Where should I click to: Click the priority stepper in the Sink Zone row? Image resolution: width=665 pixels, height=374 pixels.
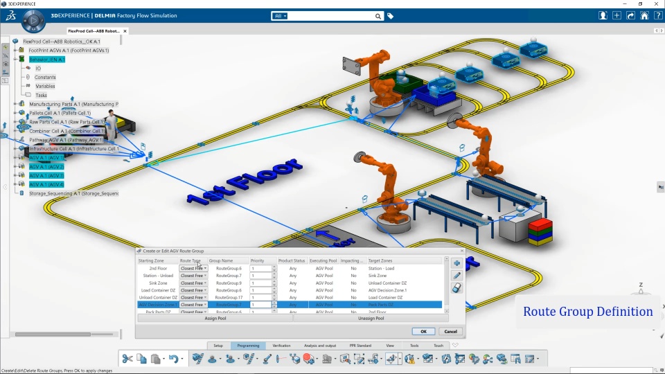(x=274, y=283)
